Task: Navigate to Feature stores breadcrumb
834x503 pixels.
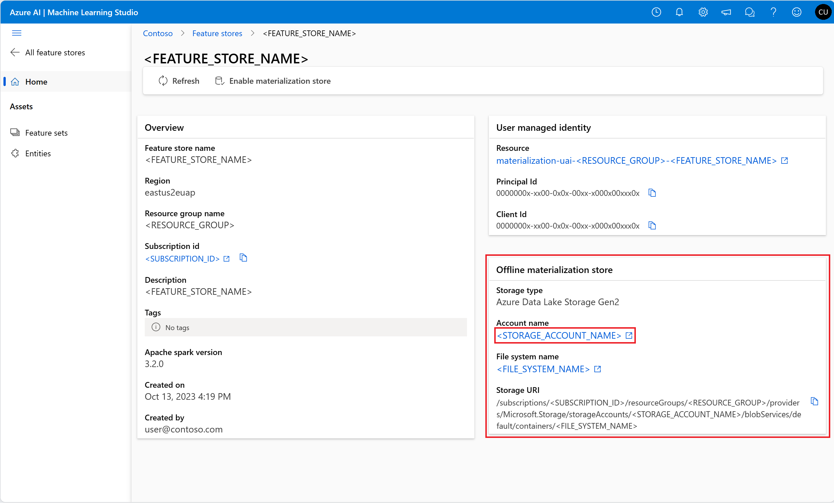Action: point(217,34)
